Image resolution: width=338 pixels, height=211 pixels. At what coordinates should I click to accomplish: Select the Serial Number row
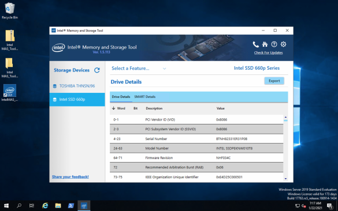pos(196,139)
